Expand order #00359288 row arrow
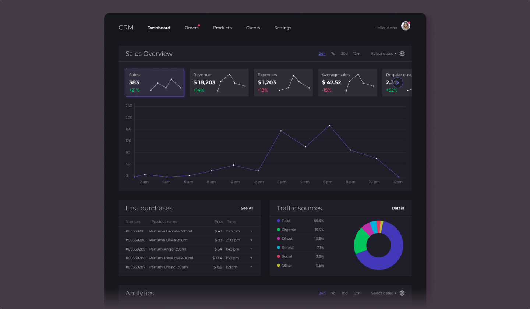 251,258
